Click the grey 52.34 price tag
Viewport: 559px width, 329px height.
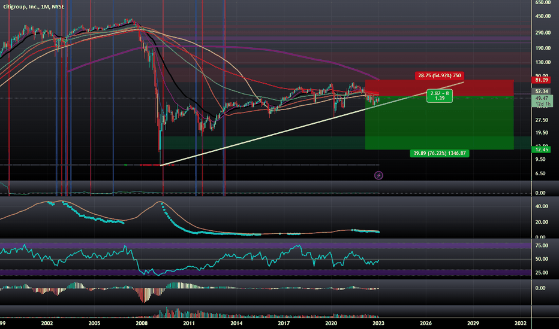coord(541,92)
